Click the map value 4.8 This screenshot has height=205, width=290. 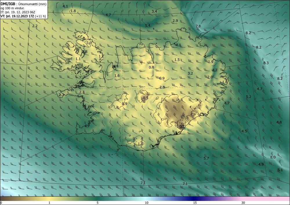[279, 122]
